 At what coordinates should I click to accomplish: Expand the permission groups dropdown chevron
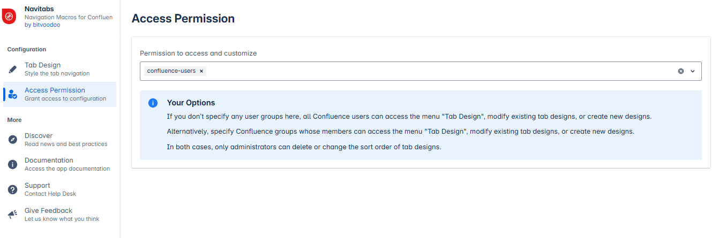[692, 71]
